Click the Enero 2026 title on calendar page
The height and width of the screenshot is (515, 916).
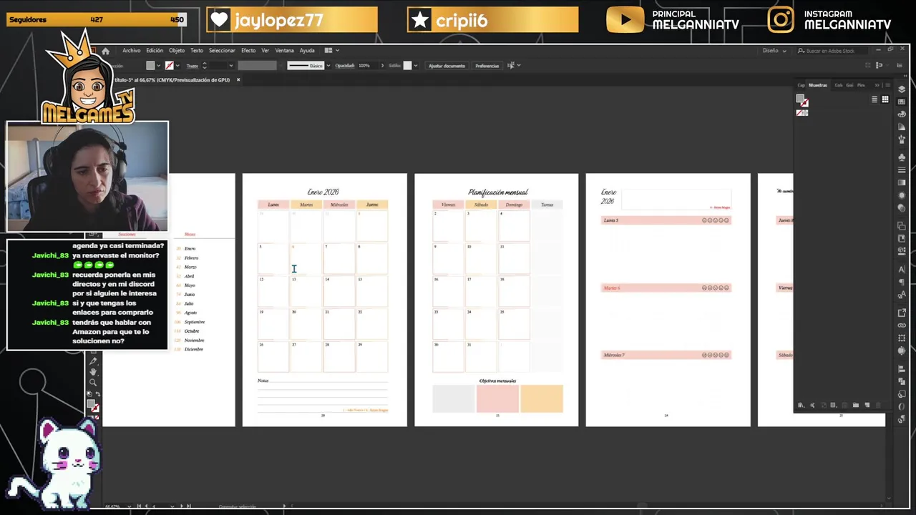tap(323, 192)
